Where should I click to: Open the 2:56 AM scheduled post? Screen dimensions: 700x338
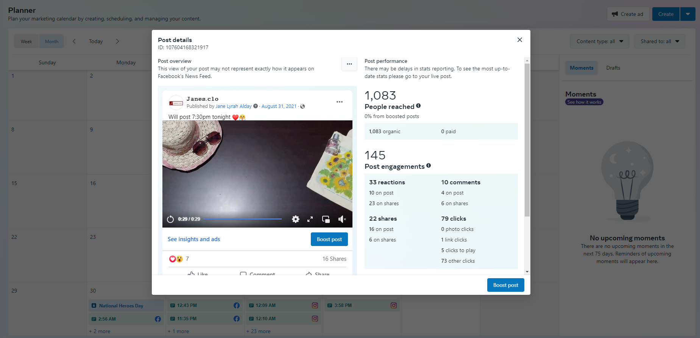click(126, 319)
